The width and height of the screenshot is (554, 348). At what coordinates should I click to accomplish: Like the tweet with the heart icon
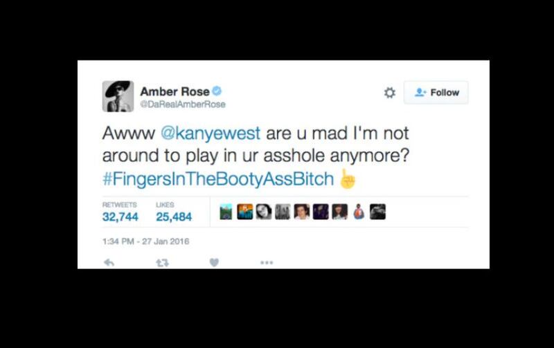point(214,263)
